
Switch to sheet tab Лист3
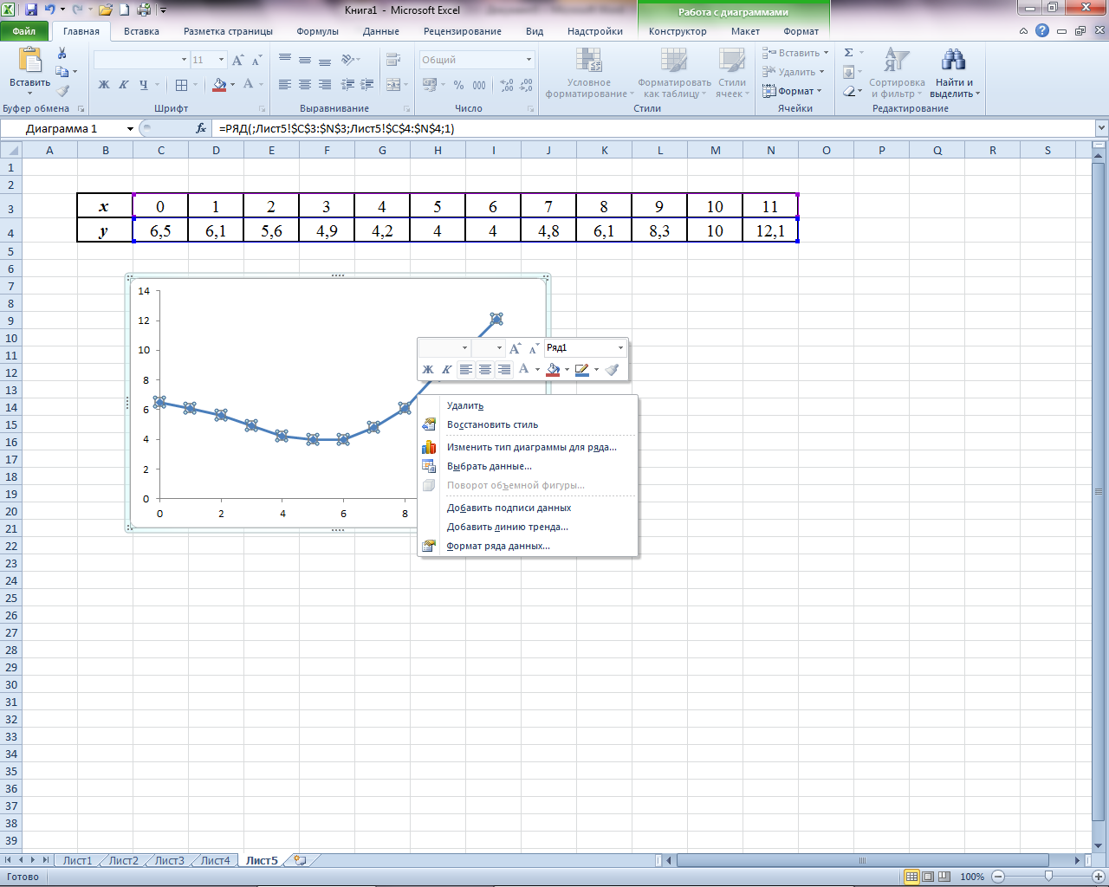(x=169, y=860)
